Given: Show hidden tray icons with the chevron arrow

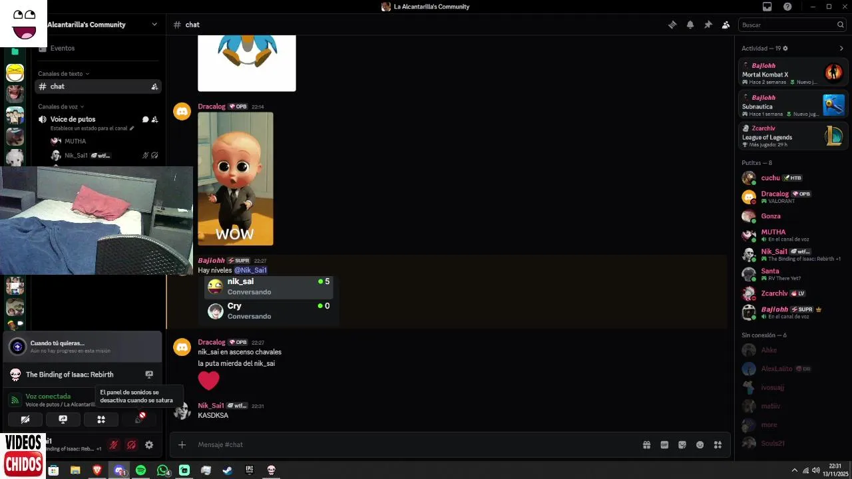Looking at the screenshot, I should point(794,470).
